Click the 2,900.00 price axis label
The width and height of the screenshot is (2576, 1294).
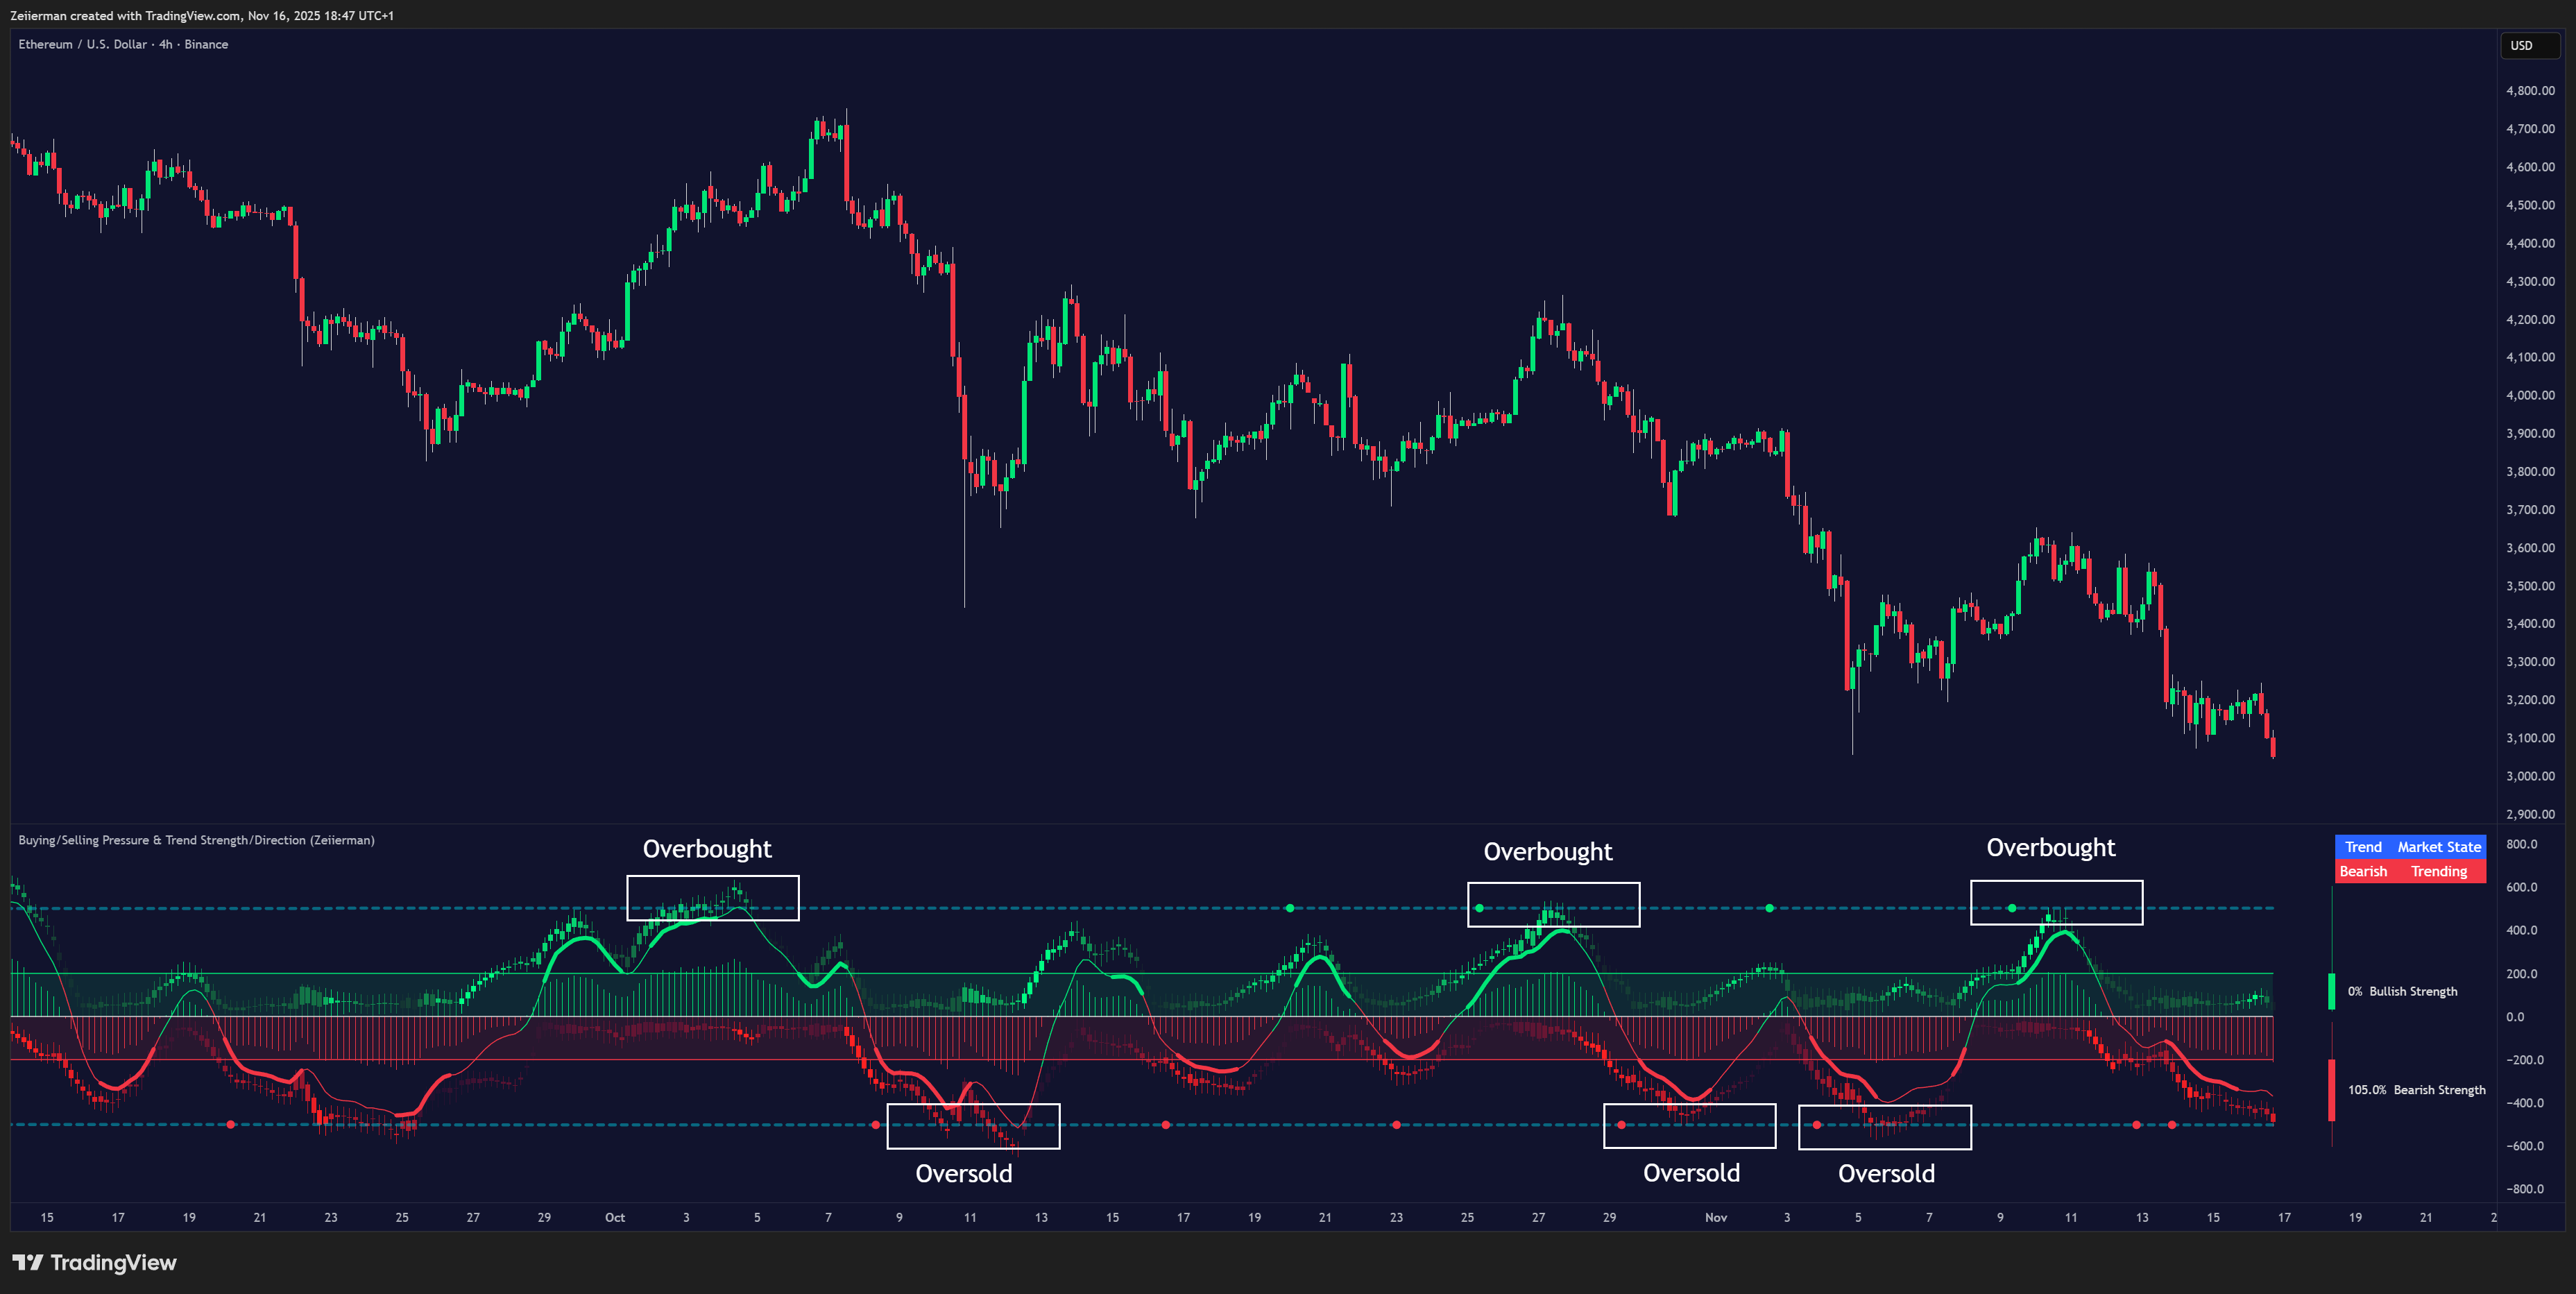click(2530, 814)
